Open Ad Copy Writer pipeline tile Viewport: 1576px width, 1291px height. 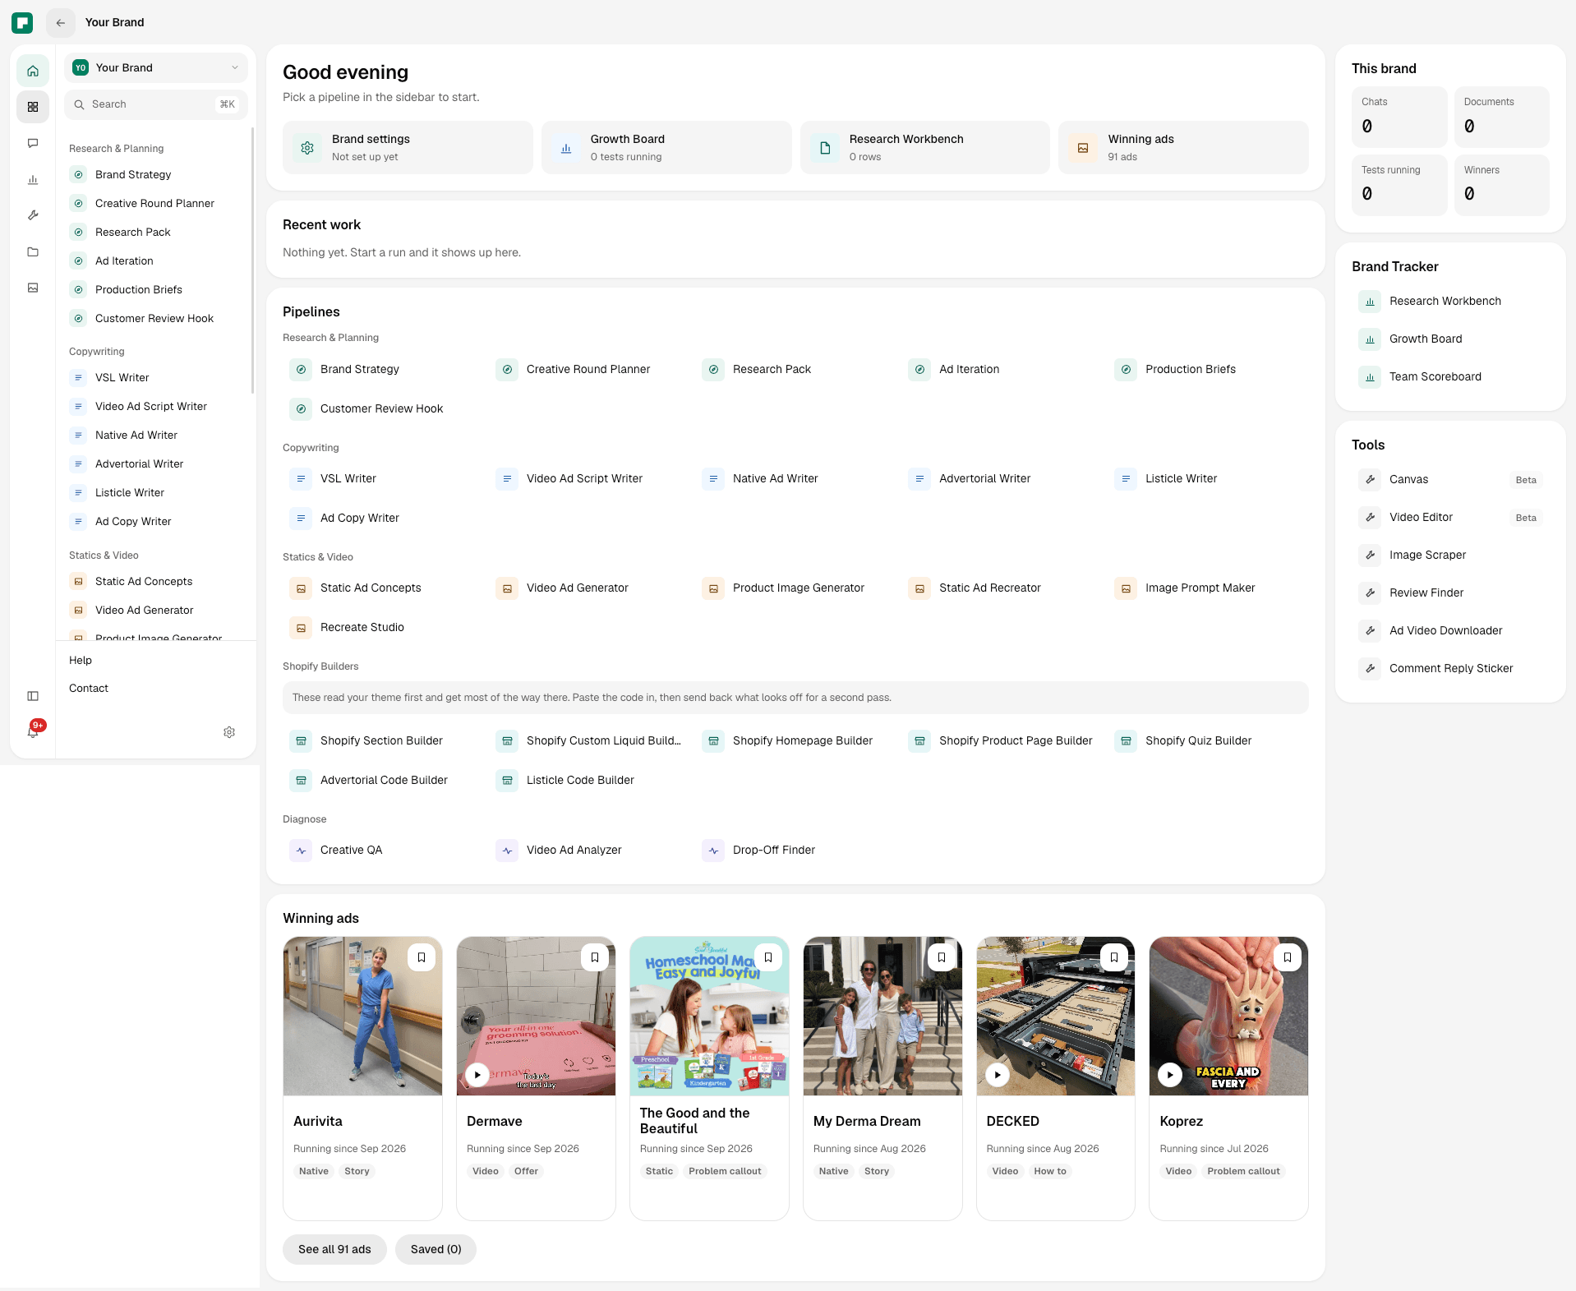tap(383, 519)
